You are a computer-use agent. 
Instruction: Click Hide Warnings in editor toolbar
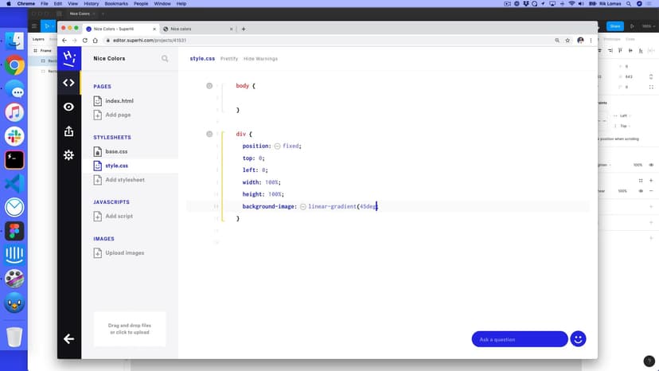pos(260,58)
